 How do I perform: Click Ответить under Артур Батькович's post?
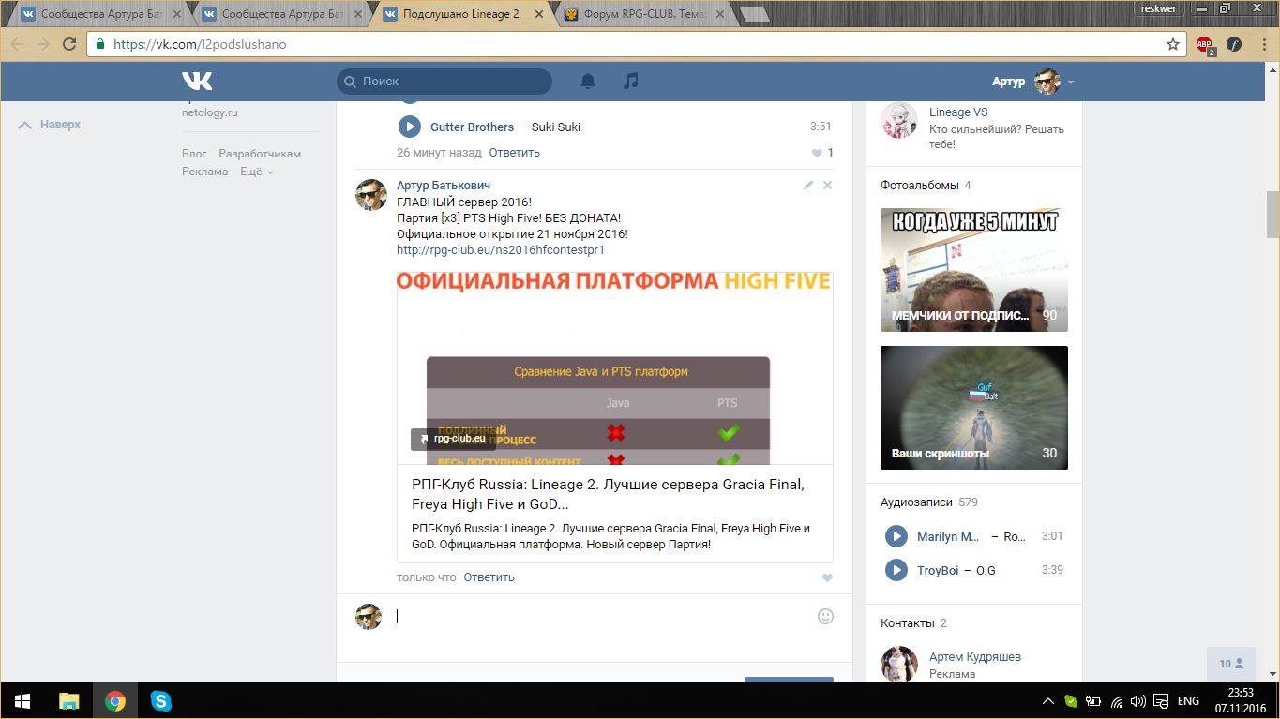click(x=489, y=577)
